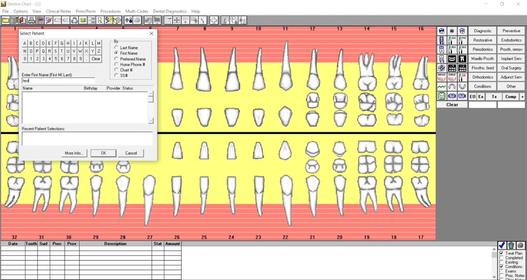Open the Restorative procedure category
The image size is (527, 280).
coord(483,40)
